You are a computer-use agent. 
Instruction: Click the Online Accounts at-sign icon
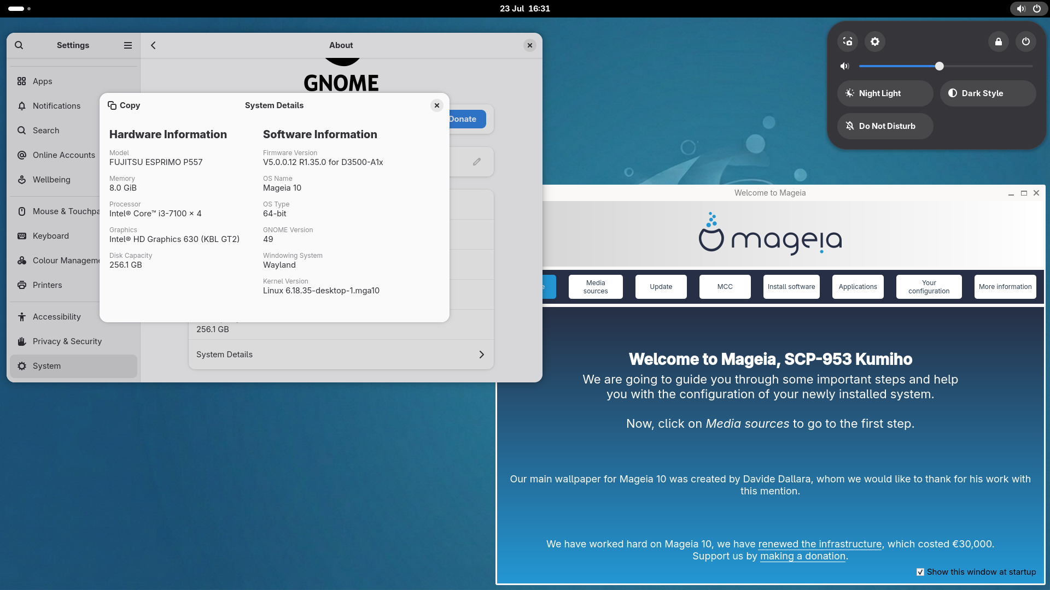tap(22, 155)
